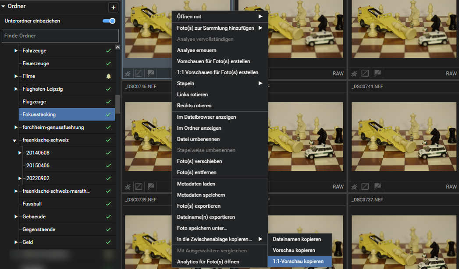This screenshot has width=459, height=269.
Task: Click the Finde Ordner search field
Action: coord(60,35)
